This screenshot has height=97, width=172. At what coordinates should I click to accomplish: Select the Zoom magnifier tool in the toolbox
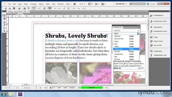point(4,31)
